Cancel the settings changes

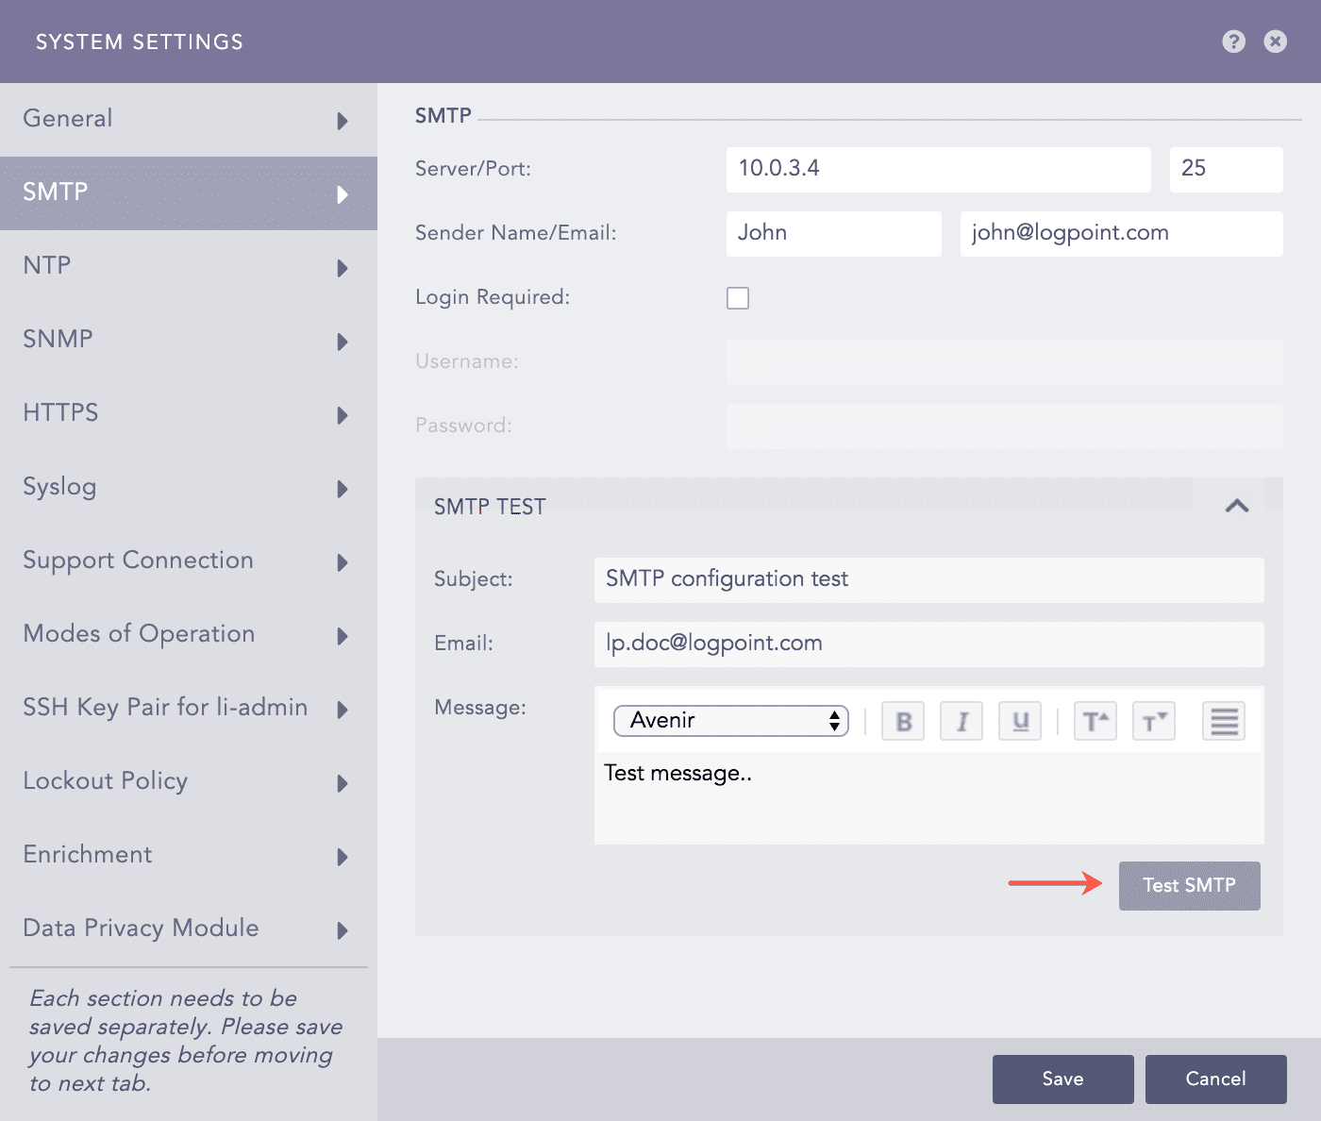click(1215, 1079)
